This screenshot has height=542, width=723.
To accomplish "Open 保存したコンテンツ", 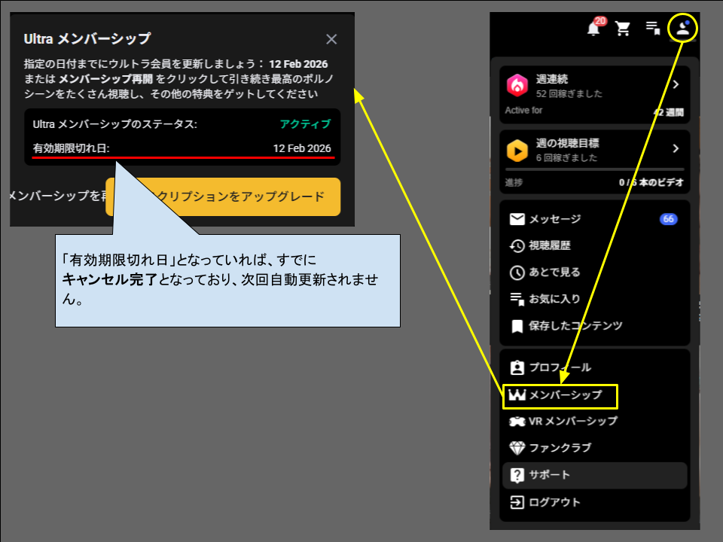I will click(575, 326).
